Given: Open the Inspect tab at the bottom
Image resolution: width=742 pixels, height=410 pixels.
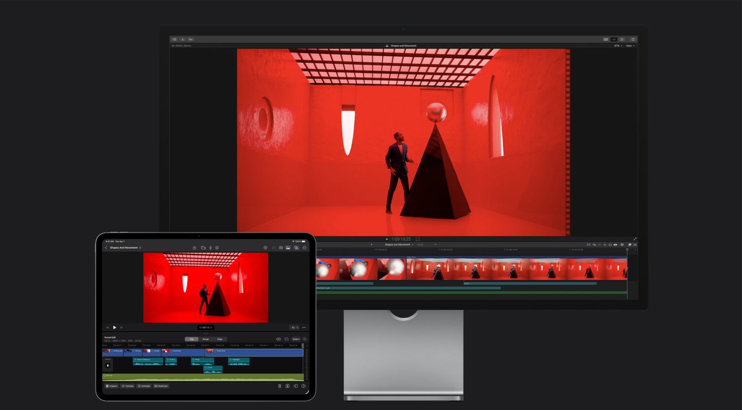Looking at the screenshot, I should point(112,386).
